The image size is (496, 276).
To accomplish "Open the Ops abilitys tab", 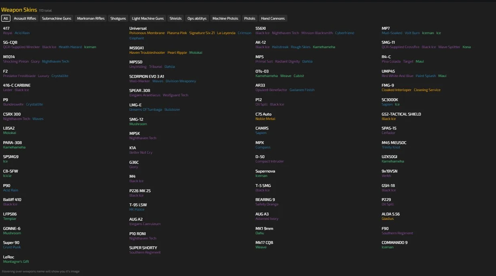I will pyautogui.click(x=197, y=18).
